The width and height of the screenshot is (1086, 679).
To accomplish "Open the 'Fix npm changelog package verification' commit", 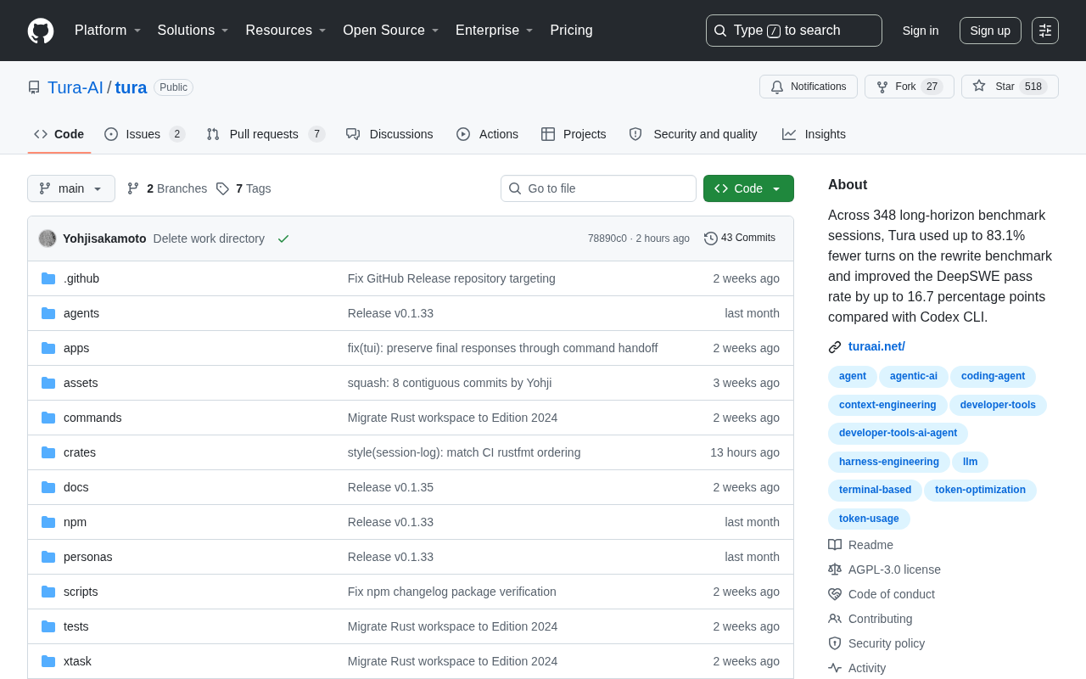I will 452,592.
